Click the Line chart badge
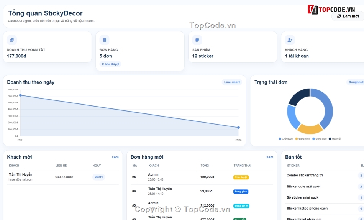Viewport: 364px width, 220px height. point(232,82)
